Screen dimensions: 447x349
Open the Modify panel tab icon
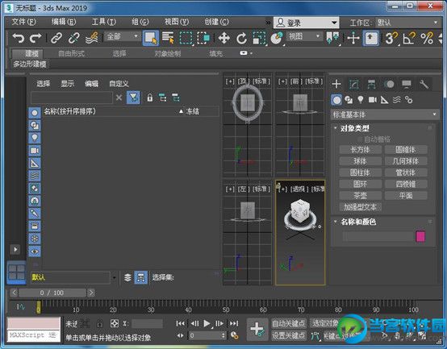[353, 85]
